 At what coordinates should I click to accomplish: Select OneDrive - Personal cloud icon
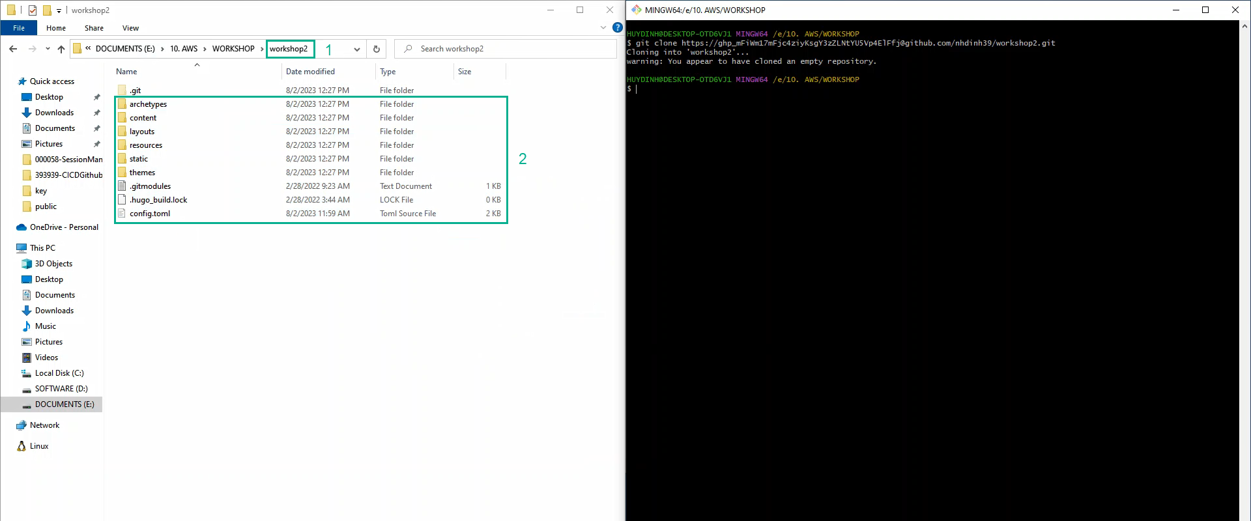(x=21, y=227)
